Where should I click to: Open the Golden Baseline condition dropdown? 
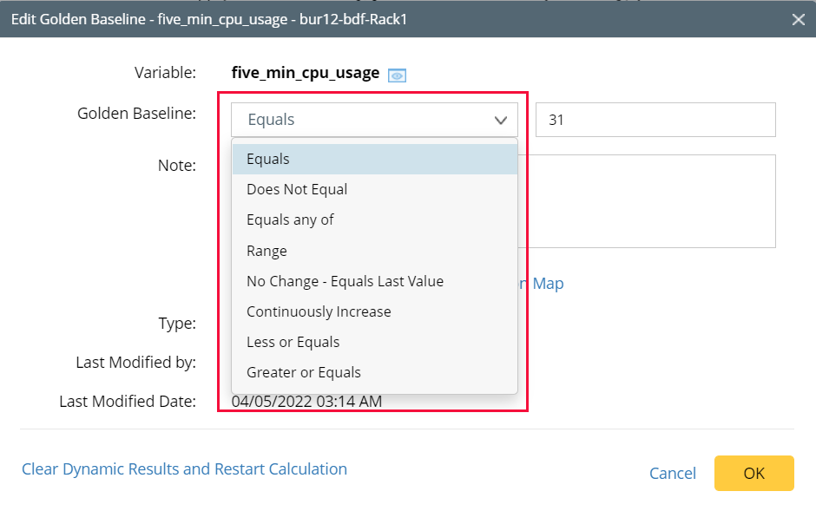[x=374, y=119]
